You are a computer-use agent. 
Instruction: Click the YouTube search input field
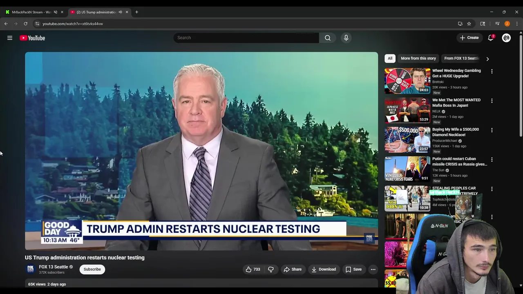point(246,38)
